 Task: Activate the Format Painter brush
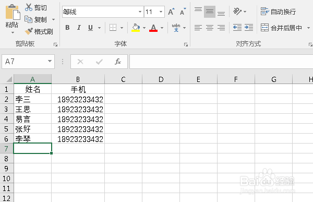pyautogui.click(x=29, y=31)
